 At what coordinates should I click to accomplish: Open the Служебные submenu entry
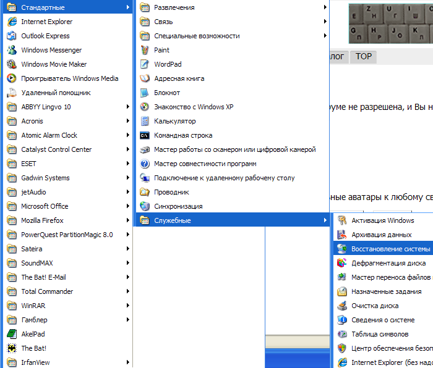click(x=233, y=220)
